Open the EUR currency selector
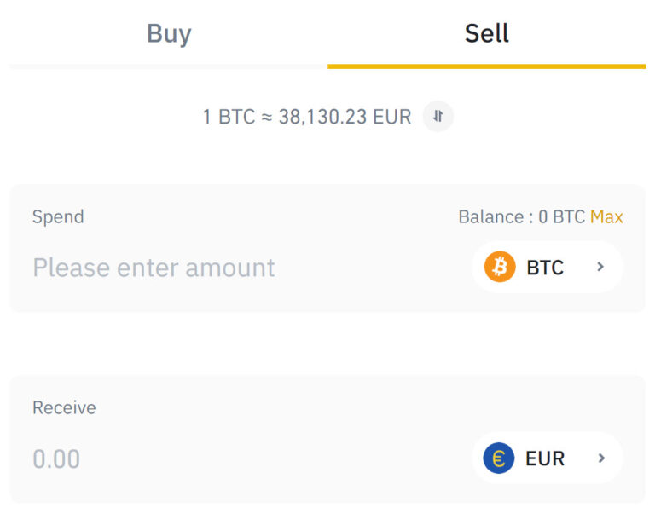Viewport: 655px width, 519px height. pyautogui.click(x=548, y=458)
